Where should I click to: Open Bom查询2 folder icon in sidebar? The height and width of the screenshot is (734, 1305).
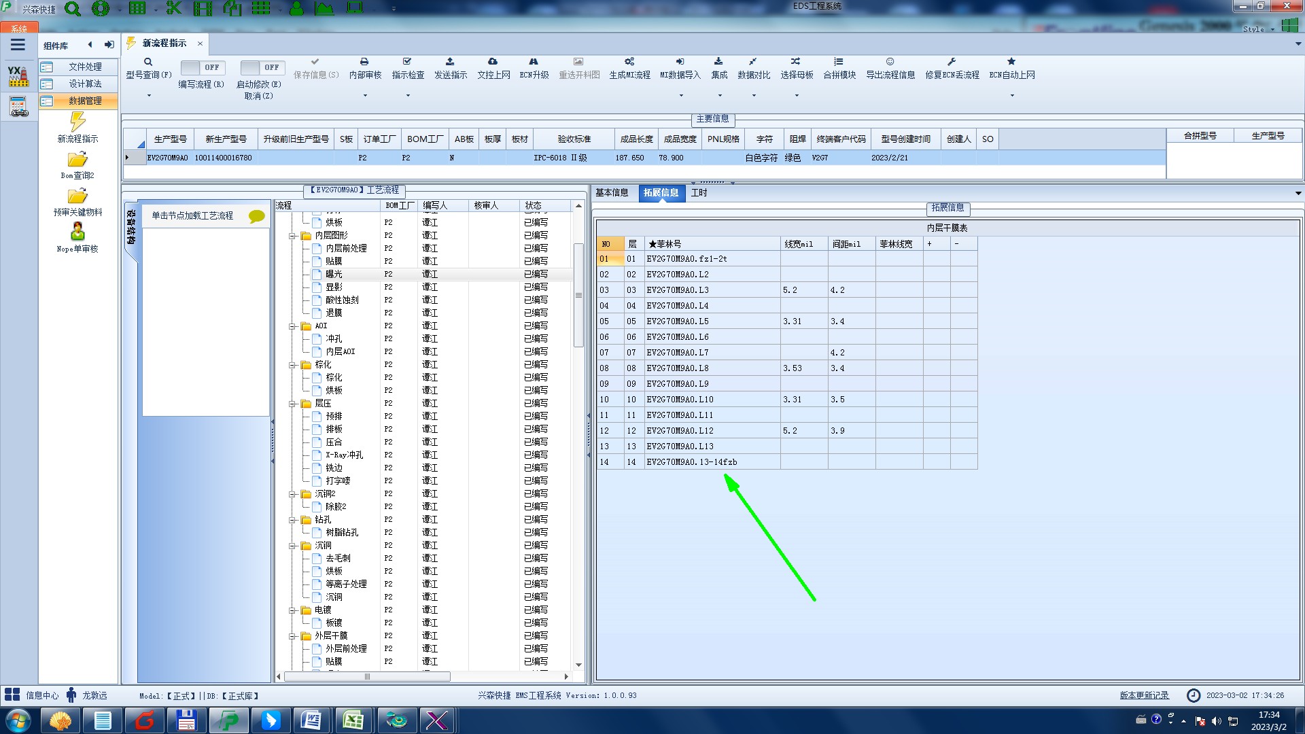pyautogui.click(x=77, y=160)
